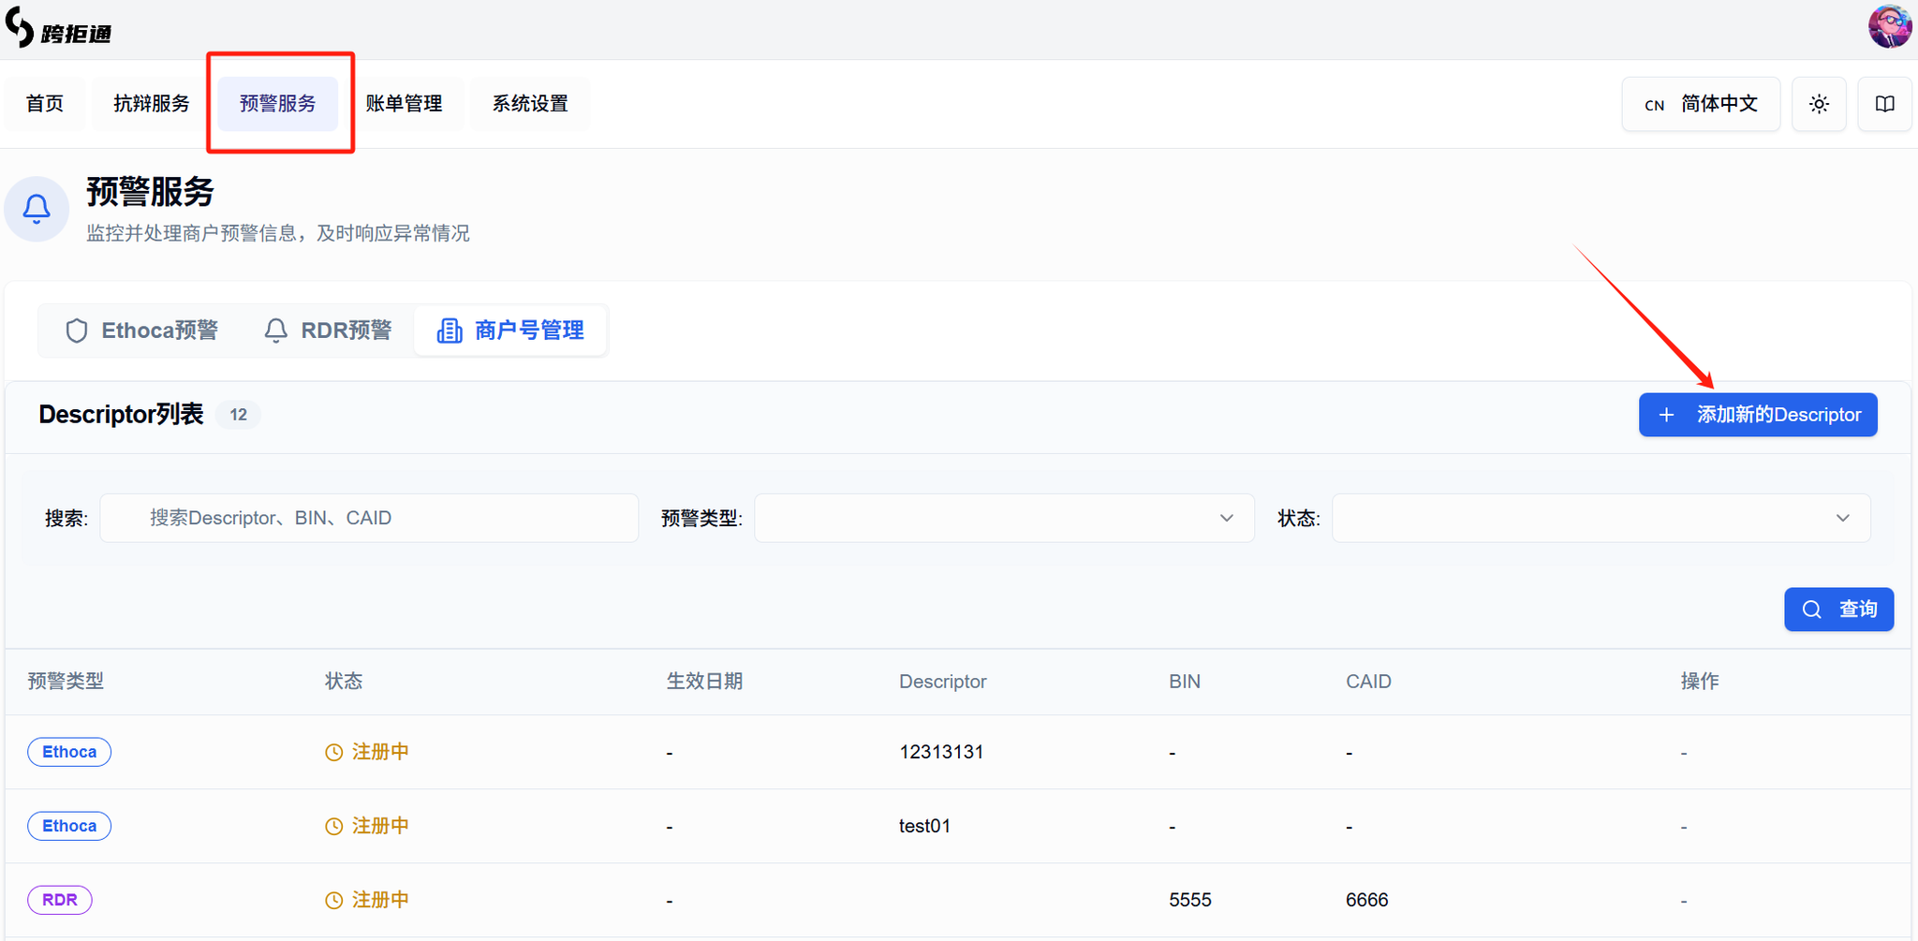Image resolution: width=1918 pixels, height=941 pixels.
Task: Click the bell icon on RDR预警 tab
Action: 275,331
